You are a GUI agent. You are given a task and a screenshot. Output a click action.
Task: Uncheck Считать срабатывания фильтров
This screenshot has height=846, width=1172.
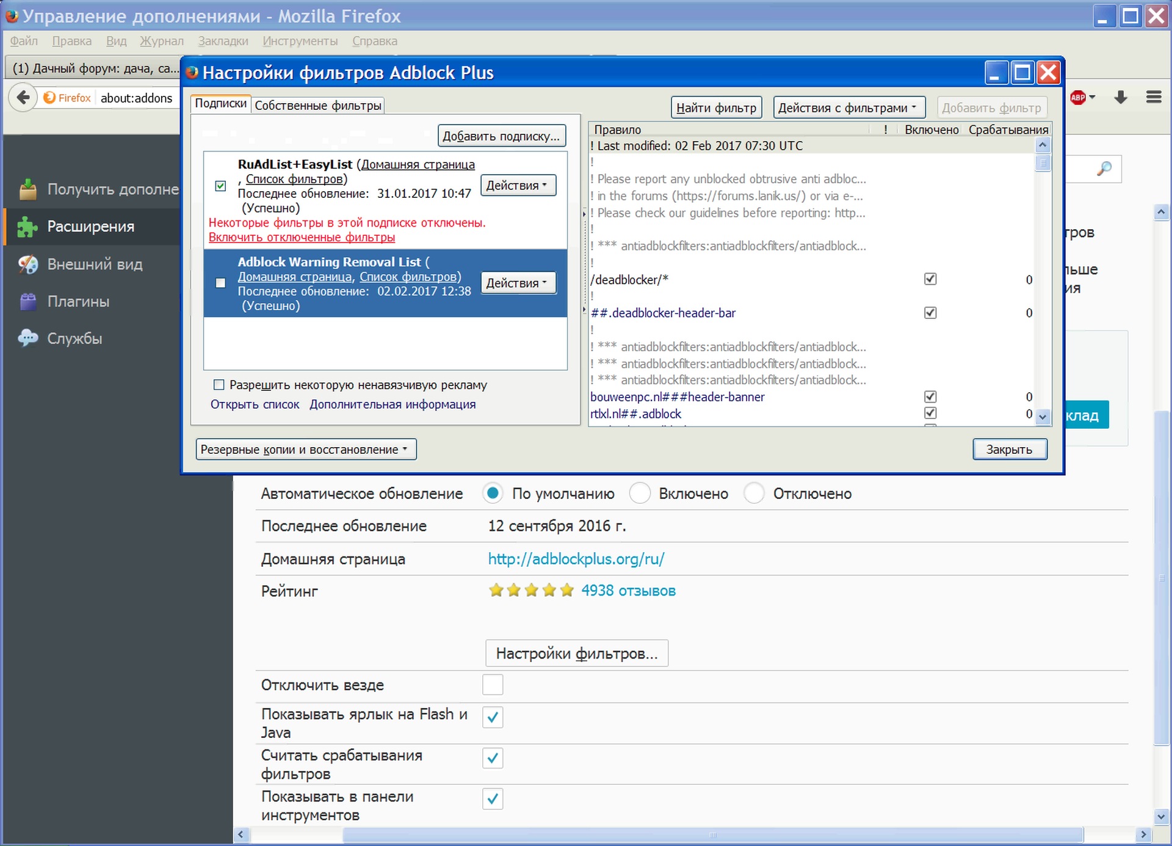[x=493, y=758]
